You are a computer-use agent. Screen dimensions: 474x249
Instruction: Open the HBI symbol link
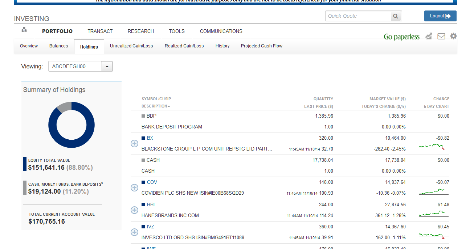click(151, 204)
